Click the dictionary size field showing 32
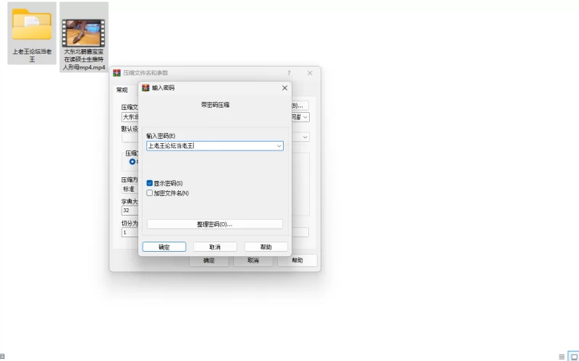Viewport: 579px width, 361px height. (x=130, y=211)
